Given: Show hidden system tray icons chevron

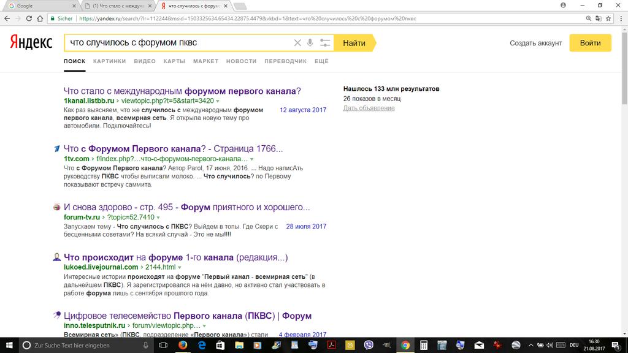Looking at the screenshot, I should pyautogui.click(x=530, y=345).
